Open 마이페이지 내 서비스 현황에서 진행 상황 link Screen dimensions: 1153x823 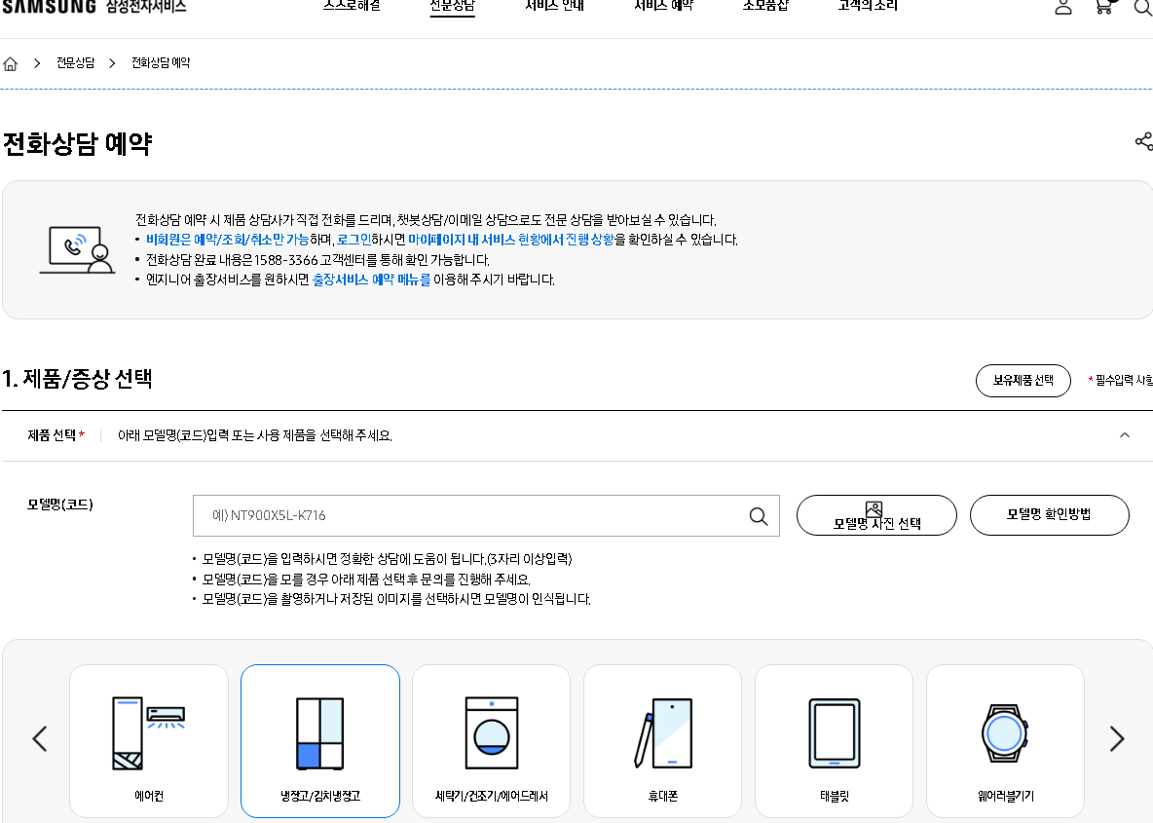[x=511, y=240]
